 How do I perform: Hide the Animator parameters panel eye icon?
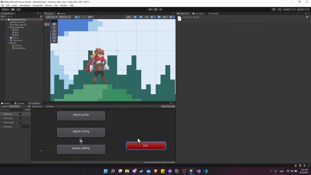[29, 106]
